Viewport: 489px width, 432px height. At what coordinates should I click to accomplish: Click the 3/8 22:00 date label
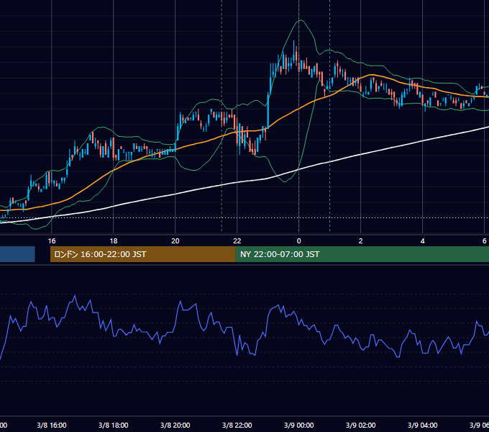click(237, 425)
